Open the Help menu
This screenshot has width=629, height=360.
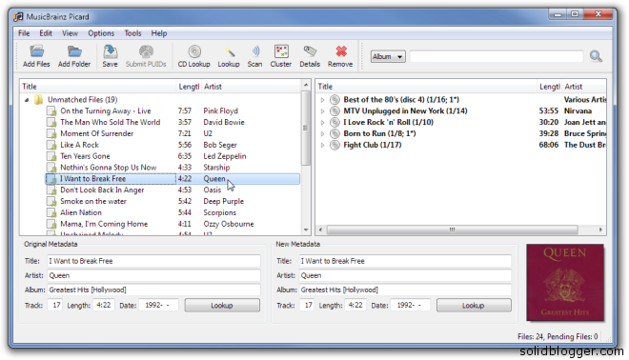[x=159, y=33]
